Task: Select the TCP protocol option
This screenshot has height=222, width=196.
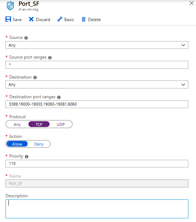Action: pos(39,124)
